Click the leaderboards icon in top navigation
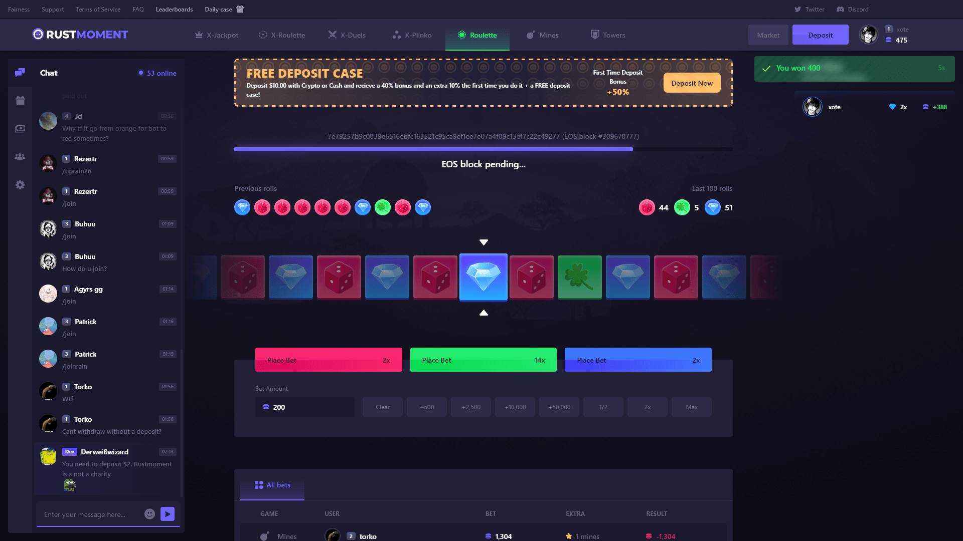This screenshot has height=541, width=963. pos(174,9)
